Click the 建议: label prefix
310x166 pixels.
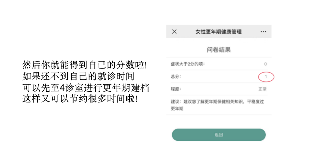[x=176, y=101]
